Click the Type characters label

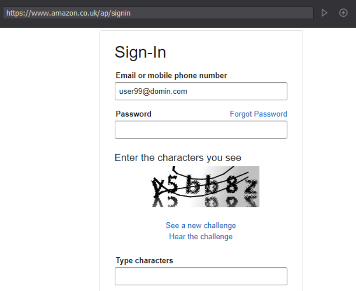(x=144, y=260)
